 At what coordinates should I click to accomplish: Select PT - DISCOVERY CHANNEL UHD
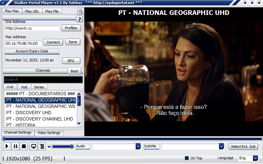pos(41,119)
